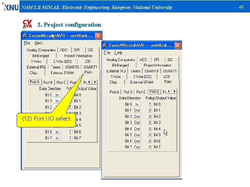This screenshot has width=250, height=187.
Task: Toggle Bit 7 pullup T in left window
Action: (x=70, y=138)
